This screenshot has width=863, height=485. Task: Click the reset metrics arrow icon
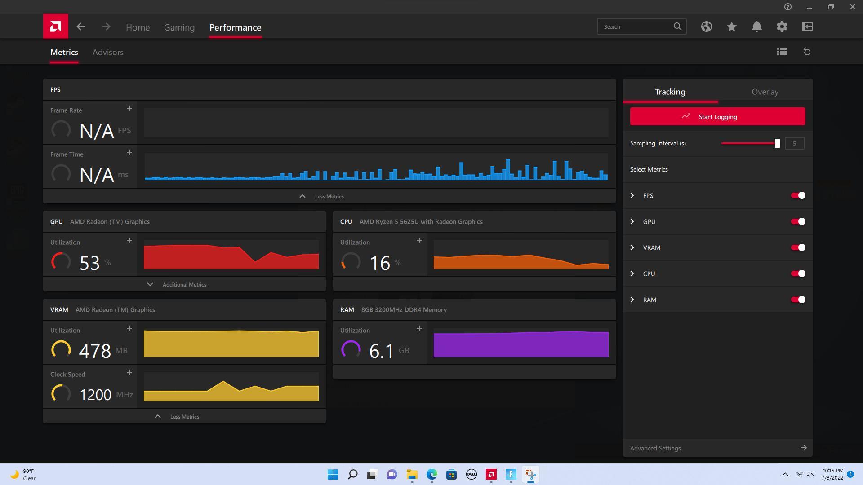(807, 52)
